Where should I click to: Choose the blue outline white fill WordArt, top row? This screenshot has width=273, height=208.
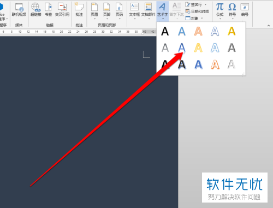215,31
